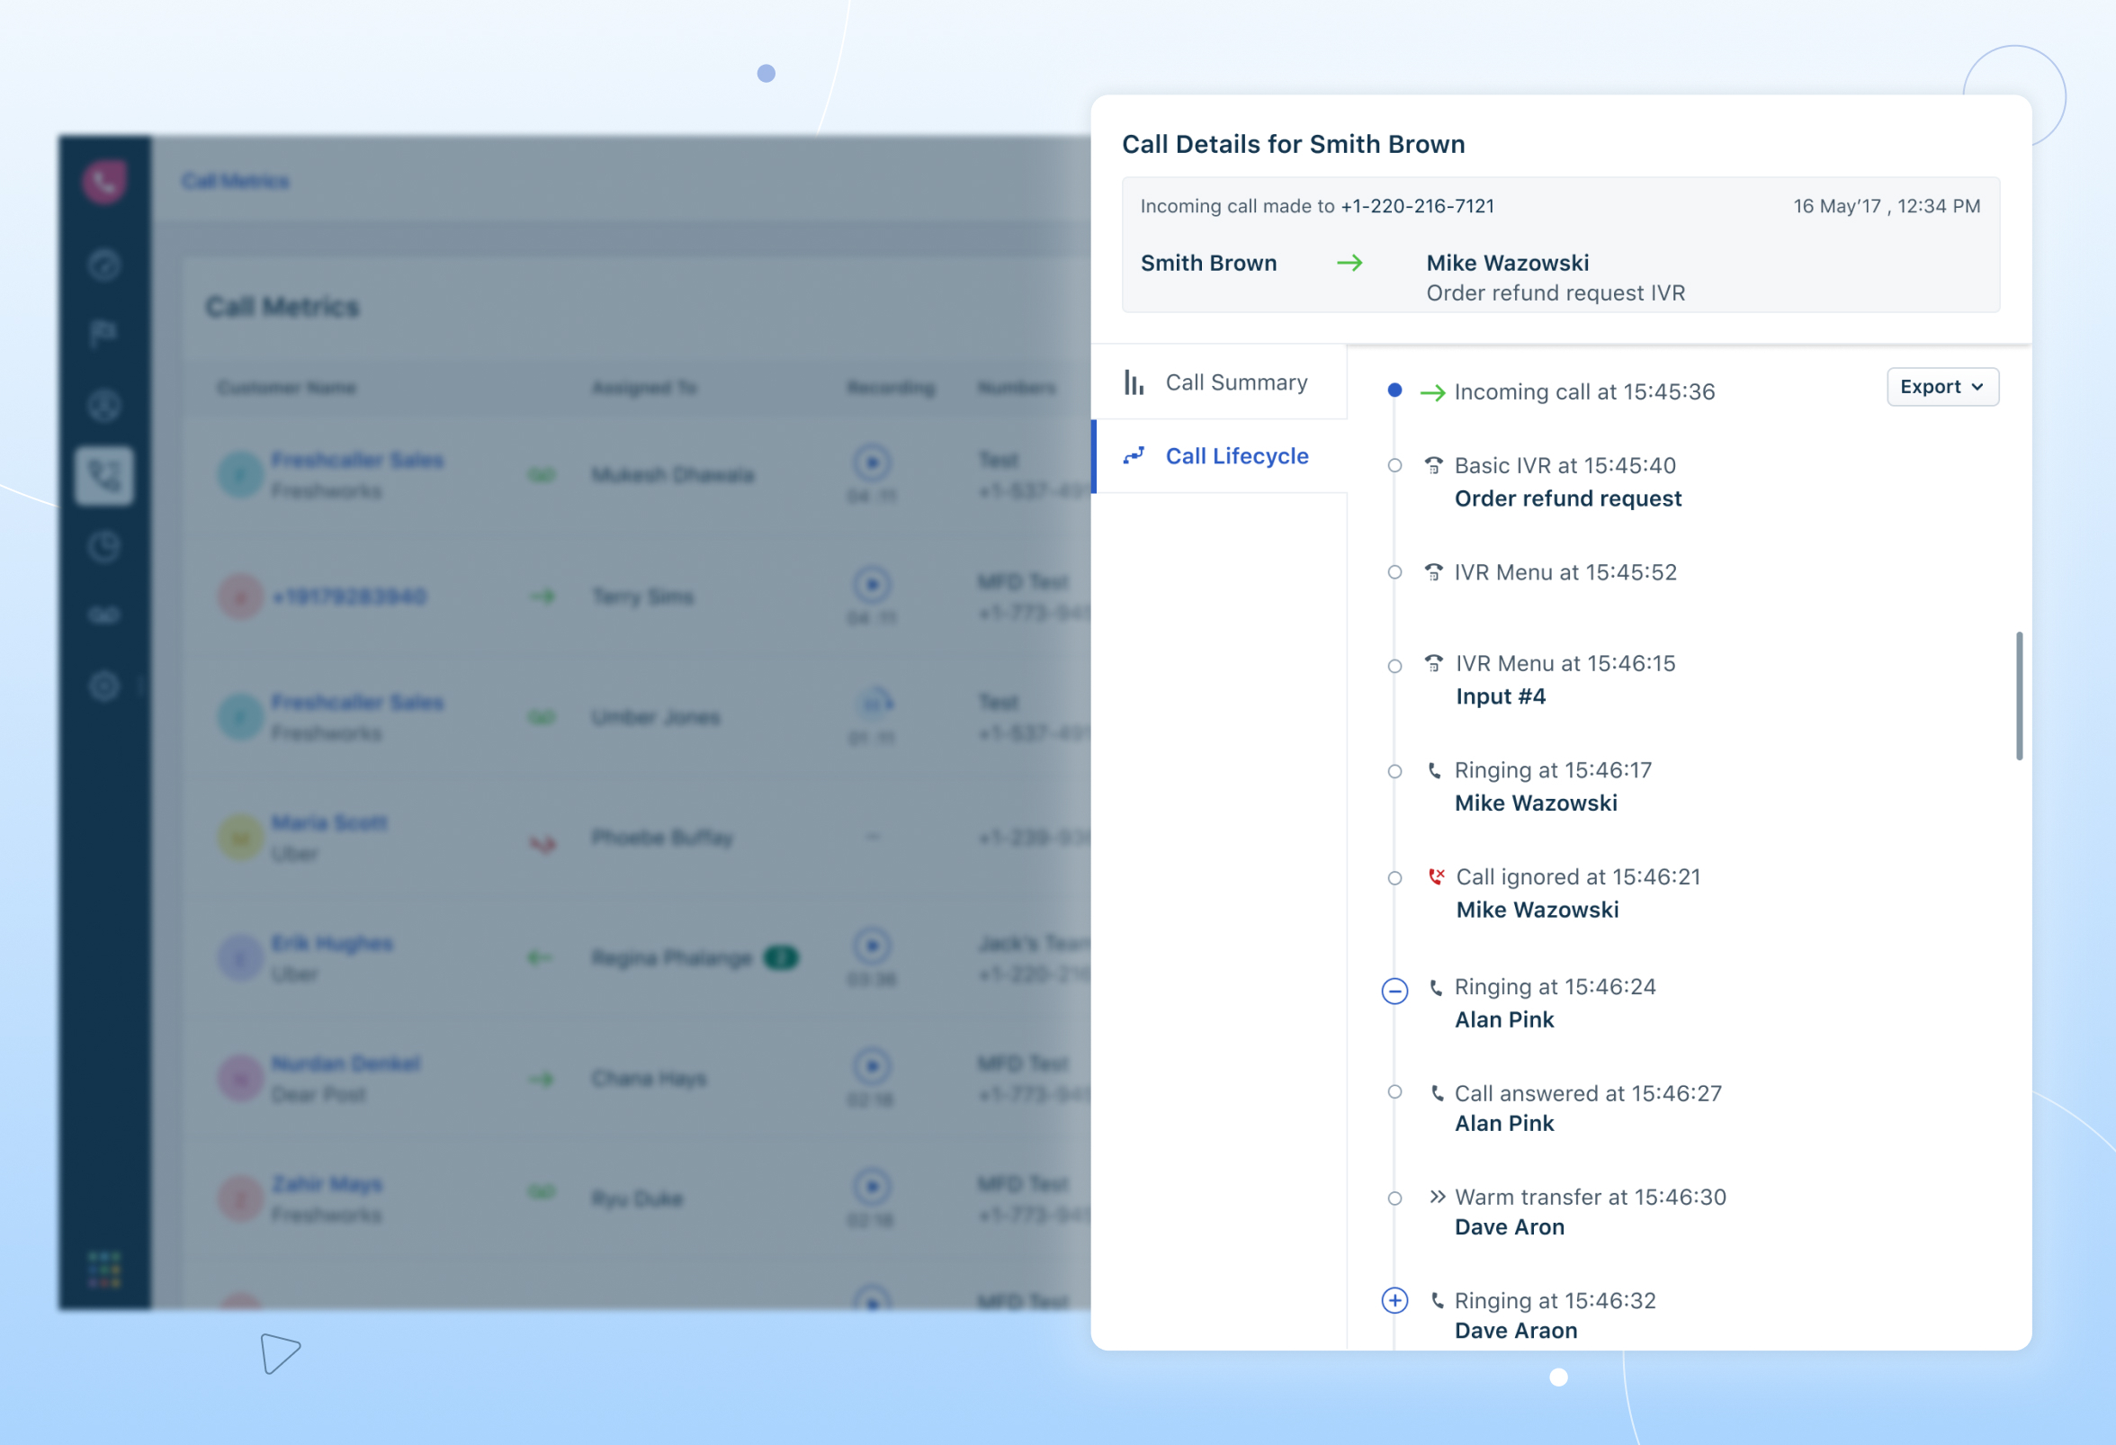Click 'Order refund request IVR' in the header

(1556, 293)
